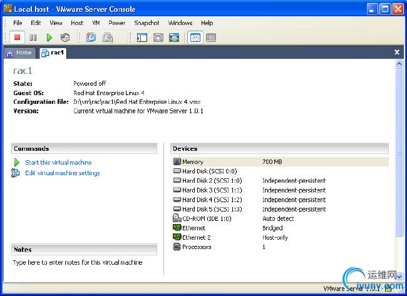
Task: Click the Processors chip icon
Action: [177, 247]
